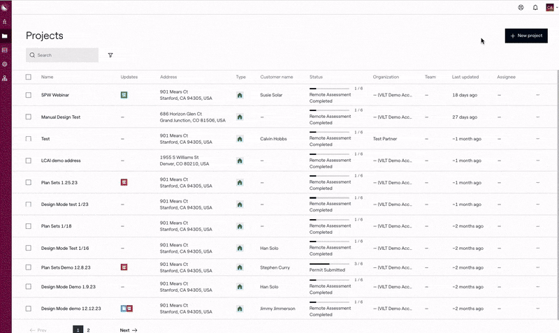Check the Design Mode demo 12.12.23 row checkbox

pos(29,309)
